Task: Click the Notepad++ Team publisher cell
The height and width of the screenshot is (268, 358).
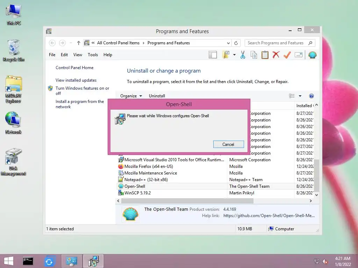Action: 246,180
